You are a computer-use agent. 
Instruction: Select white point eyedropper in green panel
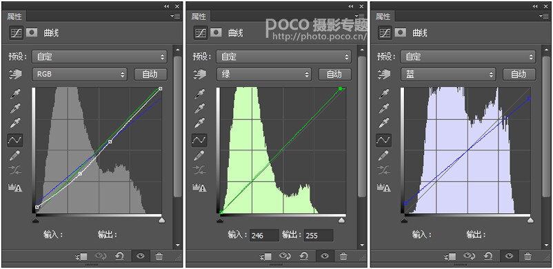199,123
